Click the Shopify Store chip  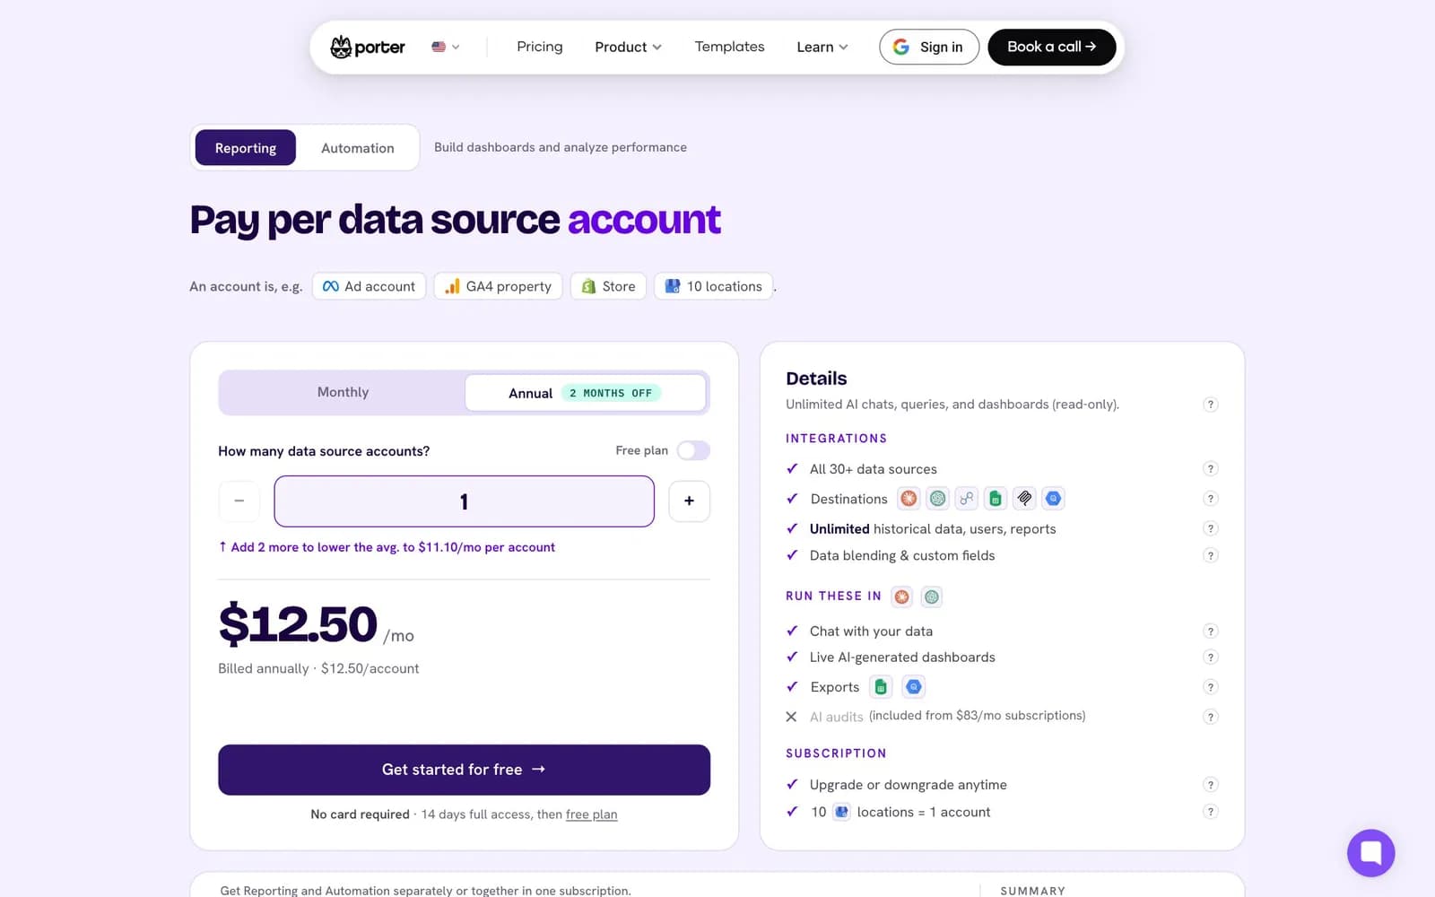tap(608, 286)
